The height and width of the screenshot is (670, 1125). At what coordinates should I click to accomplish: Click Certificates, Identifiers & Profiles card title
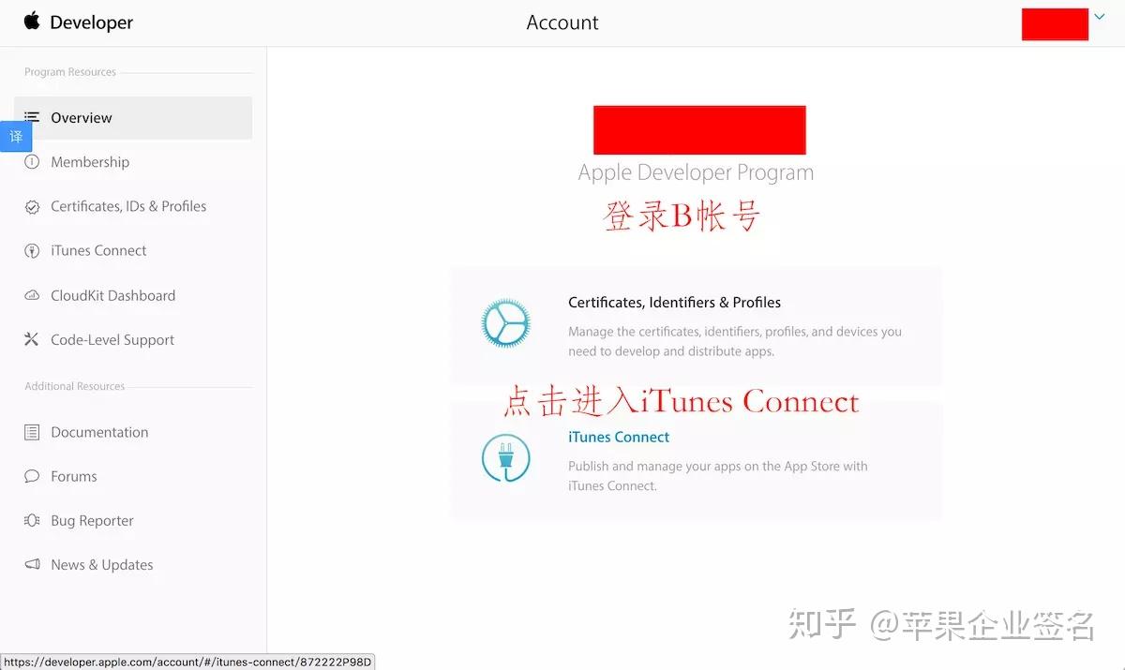tap(674, 302)
